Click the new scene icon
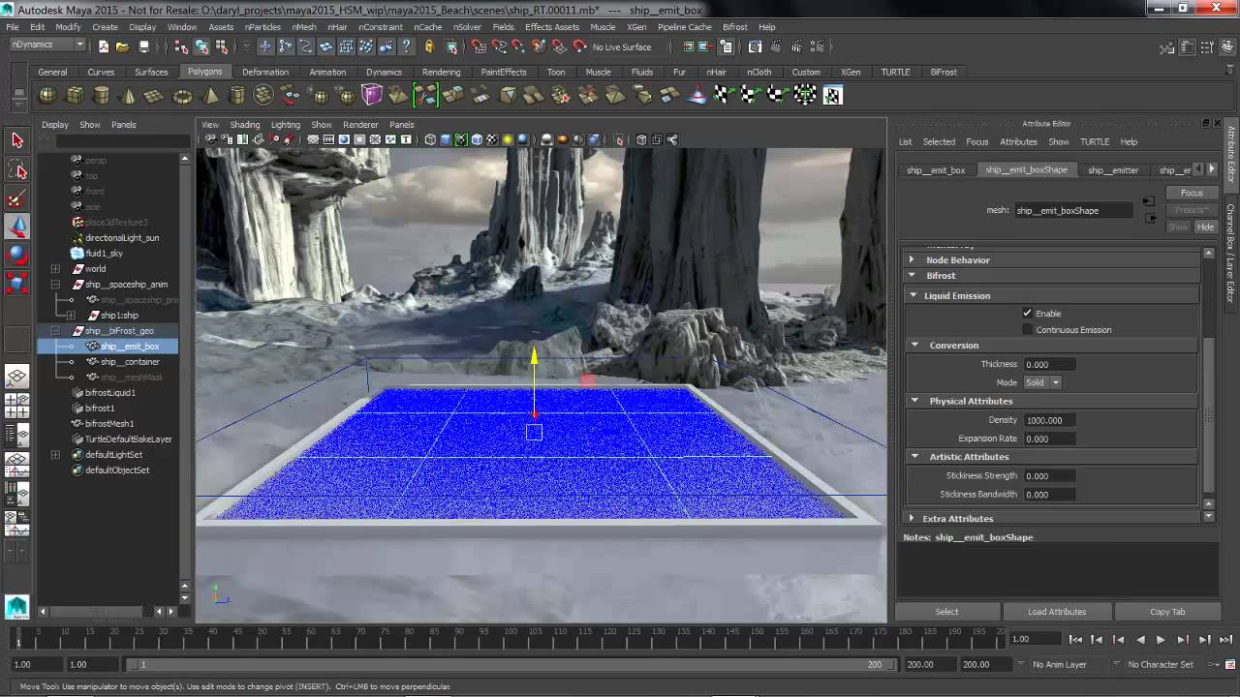The width and height of the screenshot is (1240, 697). (x=104, y=46)
